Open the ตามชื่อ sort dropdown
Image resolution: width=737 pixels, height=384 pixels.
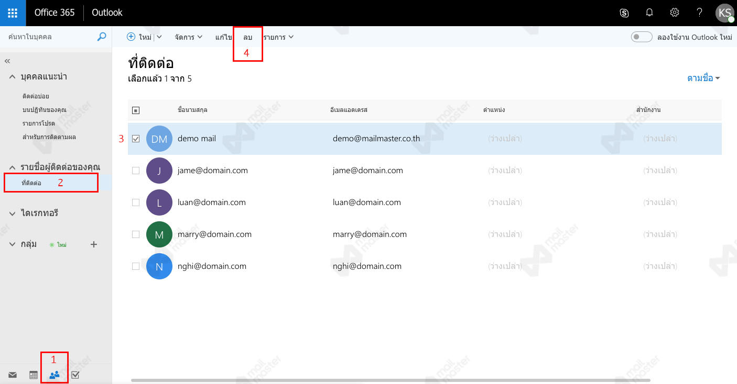(703, 78)
